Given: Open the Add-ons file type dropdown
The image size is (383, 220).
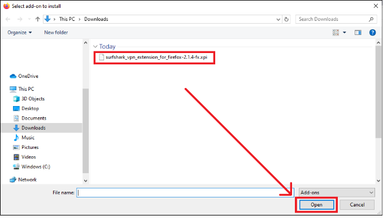Looking at the screenshot, I should [337, 192].
